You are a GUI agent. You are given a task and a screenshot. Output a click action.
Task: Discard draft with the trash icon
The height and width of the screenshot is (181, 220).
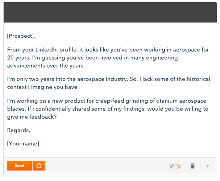click(x=192, y=166)
